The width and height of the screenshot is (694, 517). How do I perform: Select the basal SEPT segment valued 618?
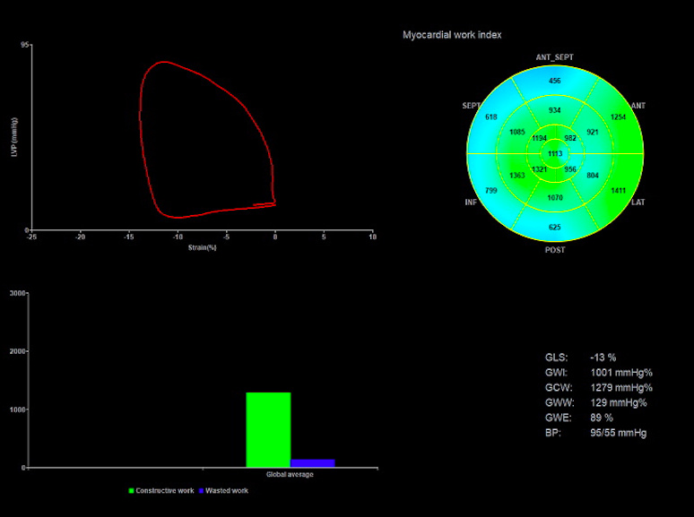[x=491, y=117]
